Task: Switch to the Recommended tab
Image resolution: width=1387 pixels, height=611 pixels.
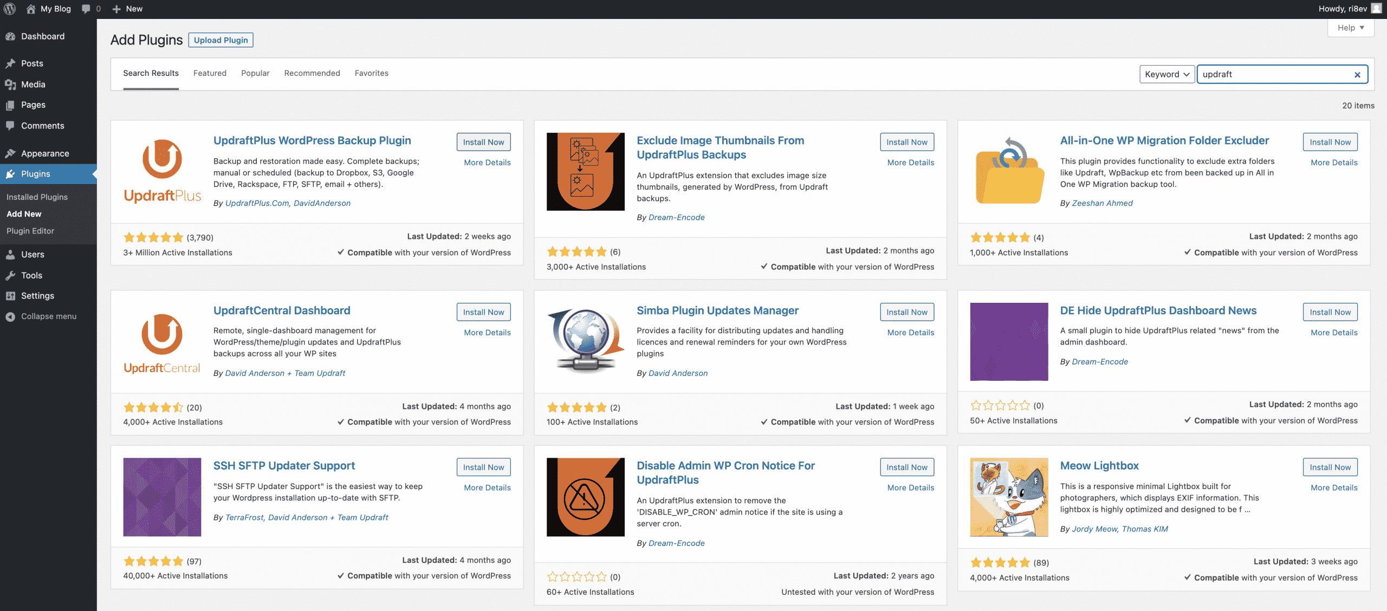Action: point(312,73)
